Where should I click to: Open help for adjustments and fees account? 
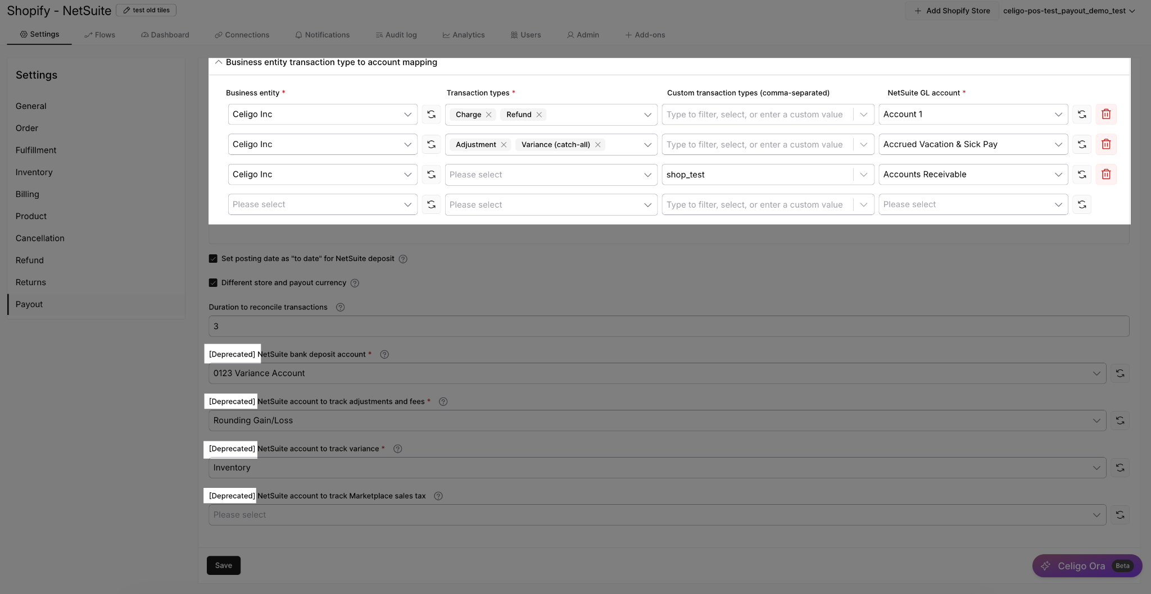pyautogui.click(x=443, y=401)
